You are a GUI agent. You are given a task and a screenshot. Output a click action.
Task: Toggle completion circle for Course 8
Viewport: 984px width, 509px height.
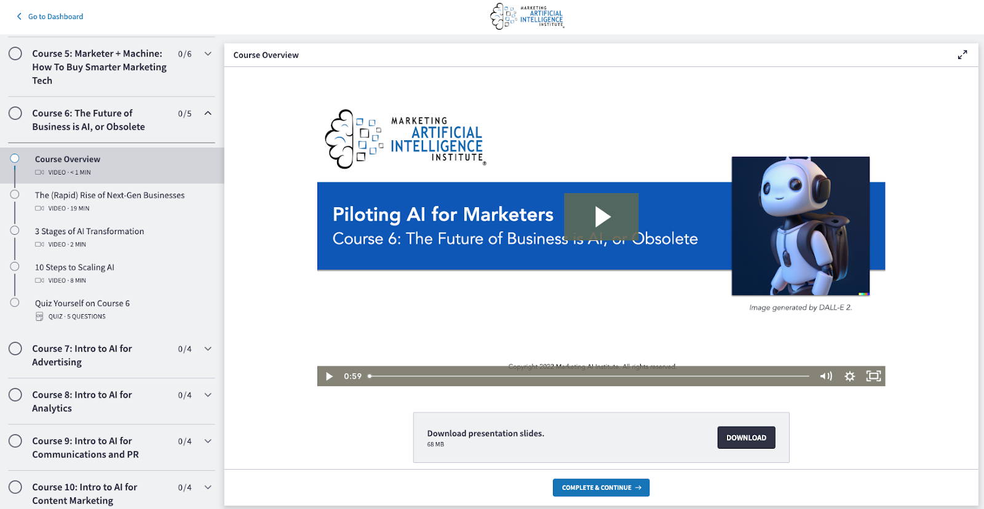tap(15, 395)
